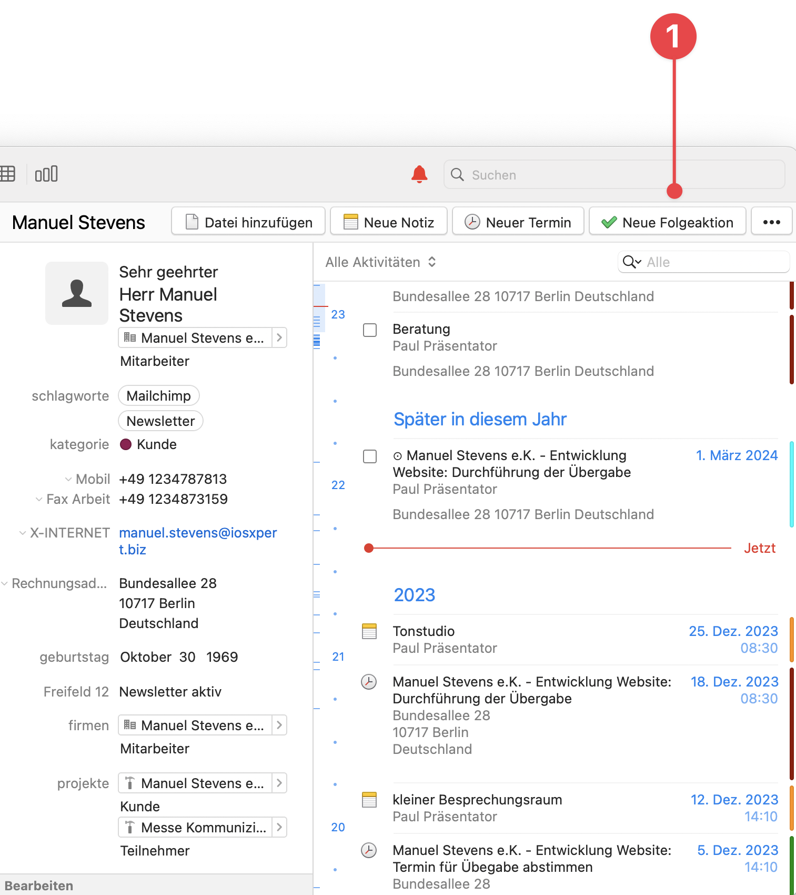Open the Alle Aktivitäten filter dropdown
This screenshot has height=895, width=796.
pyautogui.click(x=380, y=262)
